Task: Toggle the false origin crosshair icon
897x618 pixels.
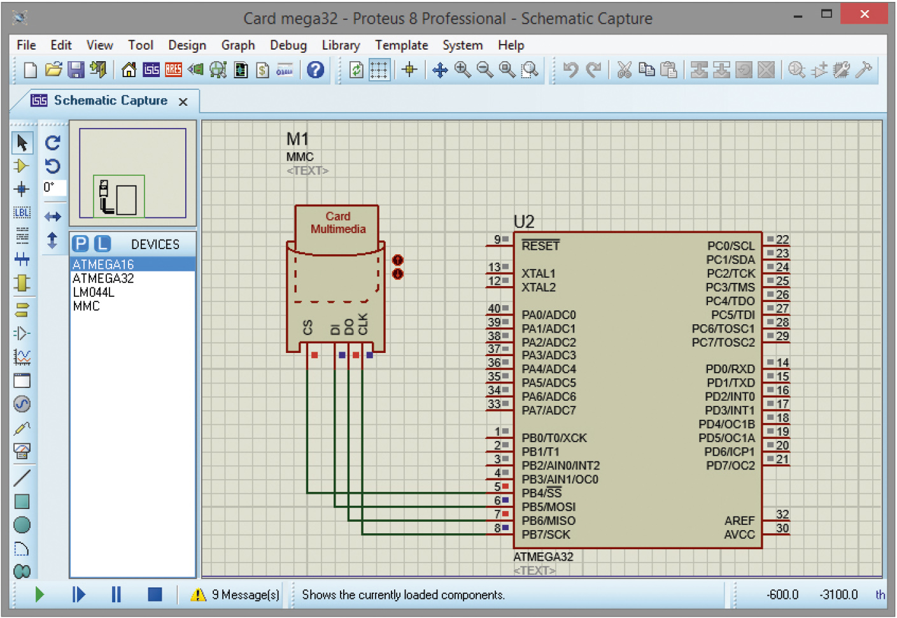Action: [409, 69]
